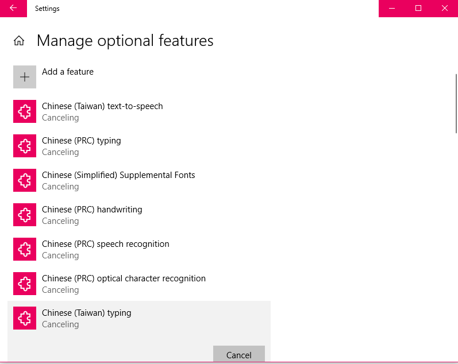
Task: Click the plus icon for Add a feature
Action: 25,77
